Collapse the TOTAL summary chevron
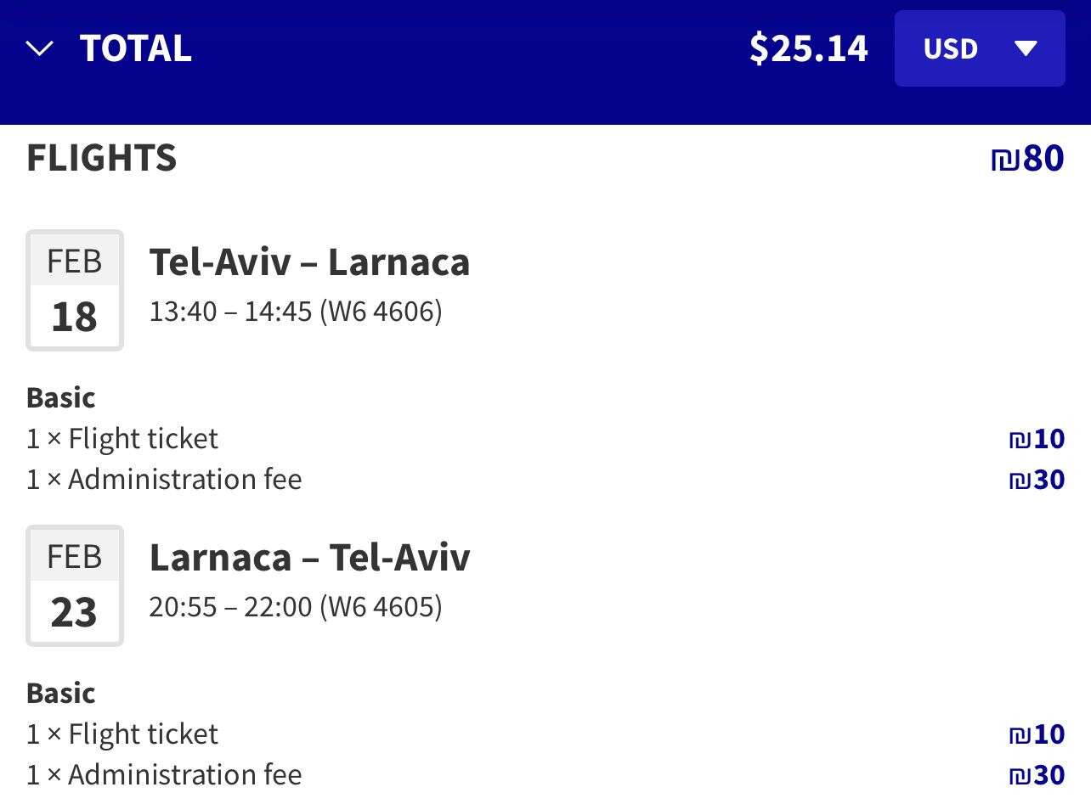This screenshot has width=1091, height=804. (x=40, y=49)
